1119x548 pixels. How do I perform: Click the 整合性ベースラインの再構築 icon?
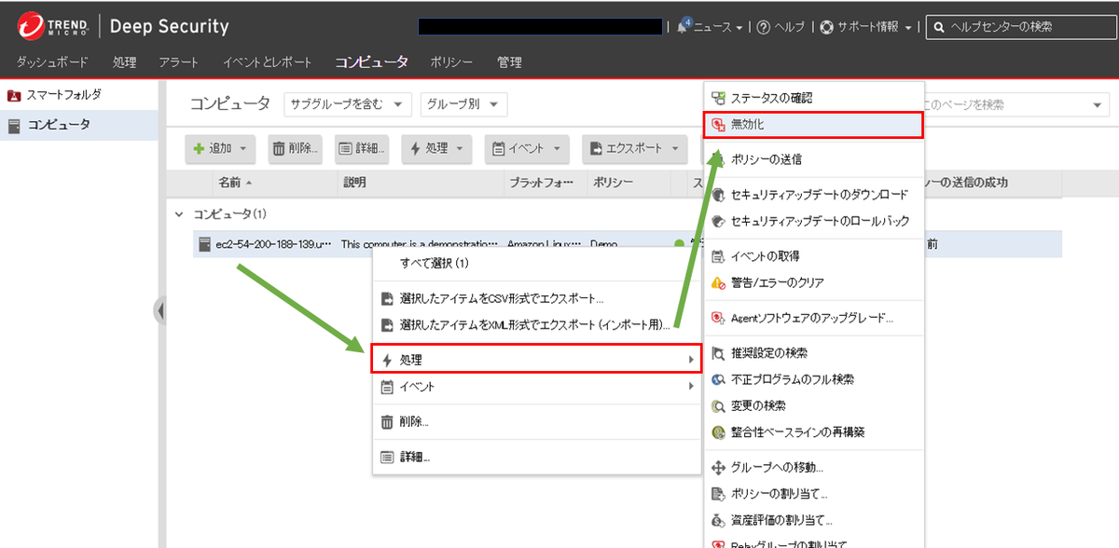pyautogui.click(x=718, y=432)
